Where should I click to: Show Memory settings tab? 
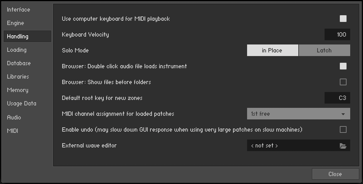click(18, 90)
